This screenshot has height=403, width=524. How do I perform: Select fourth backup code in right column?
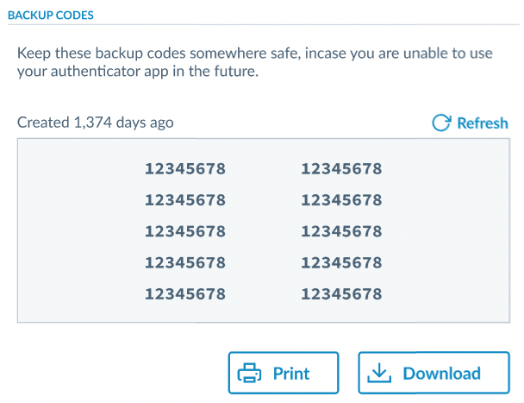[341, 262]
